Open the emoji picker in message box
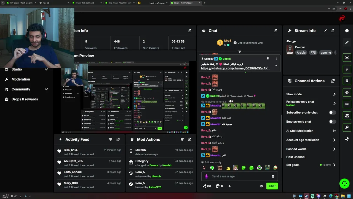The width and height of the screenshot is (353, 199). [273, 176]
